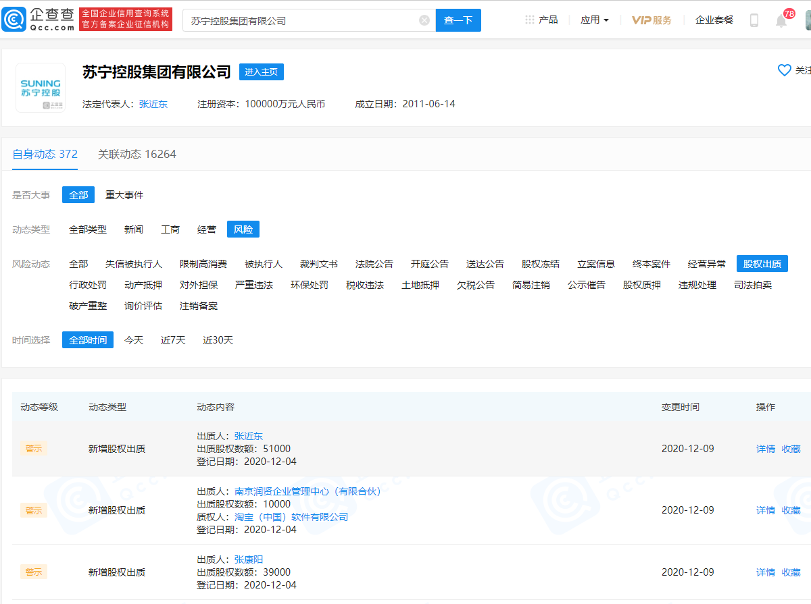This screenshot has width=811, height=604.
Task: Open the VIP服务 menu
Action: click(652, 20)
